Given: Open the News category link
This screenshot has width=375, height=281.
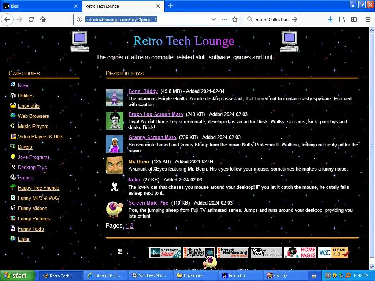Looking at the screenshot, I should click(x=24, y=85).
